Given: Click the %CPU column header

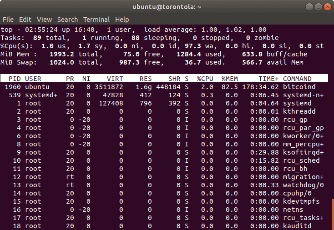Looking at the screenshot, I should (x=206, y=79).
